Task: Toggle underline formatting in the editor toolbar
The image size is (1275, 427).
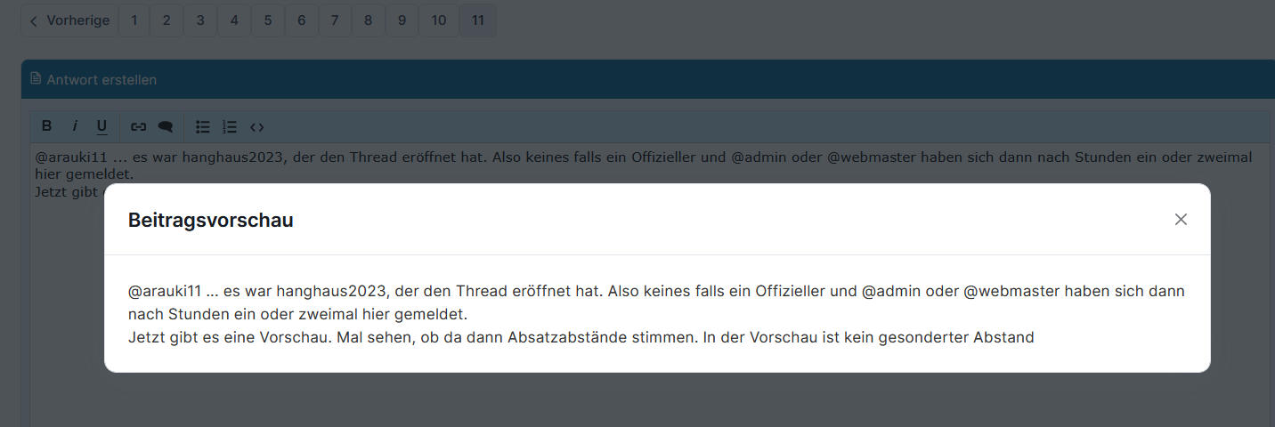Action: [x=102, y=126]
